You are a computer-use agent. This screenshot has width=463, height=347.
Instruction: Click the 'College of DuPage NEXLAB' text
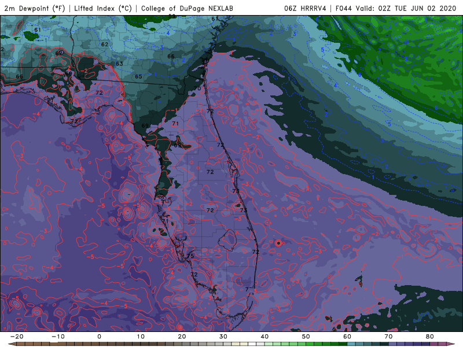(187, 8)
